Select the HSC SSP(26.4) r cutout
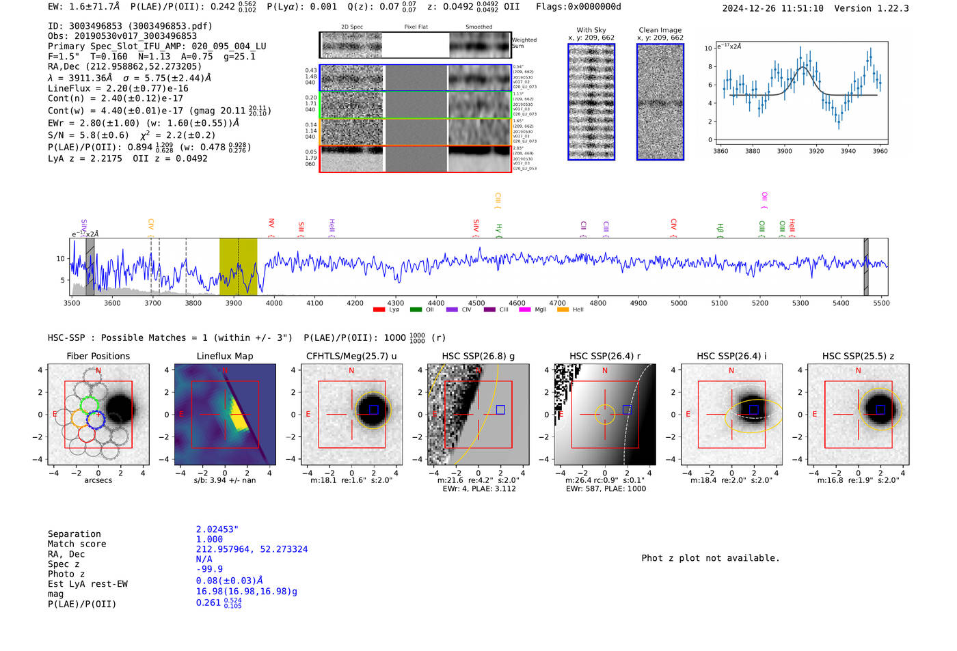Viewport: 957px width, 651px height. 605,415
